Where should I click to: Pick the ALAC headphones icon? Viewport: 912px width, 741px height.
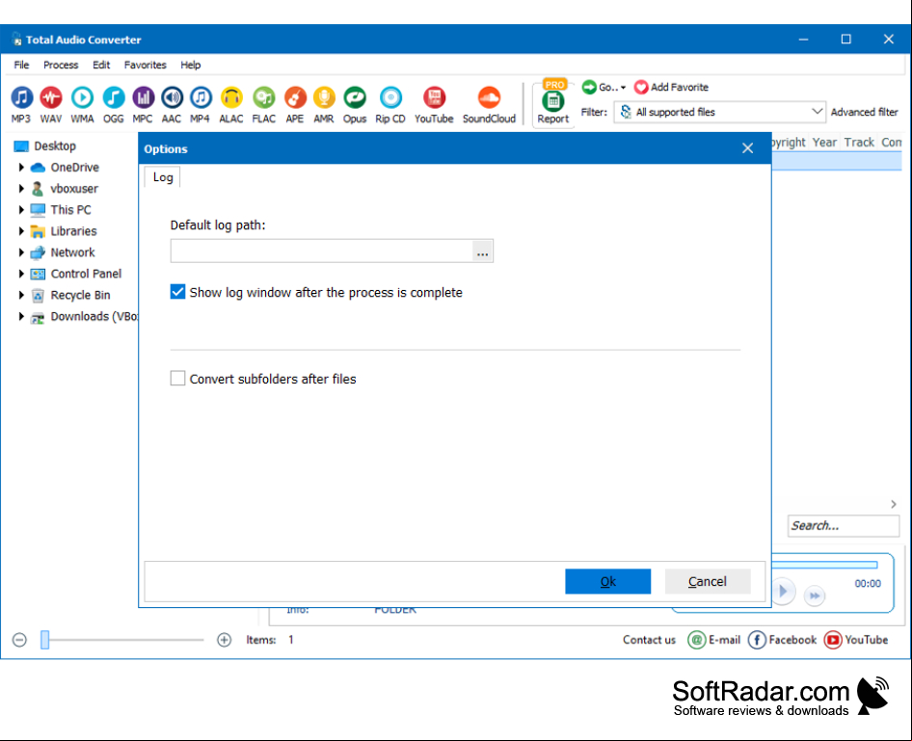click(231, 105)
